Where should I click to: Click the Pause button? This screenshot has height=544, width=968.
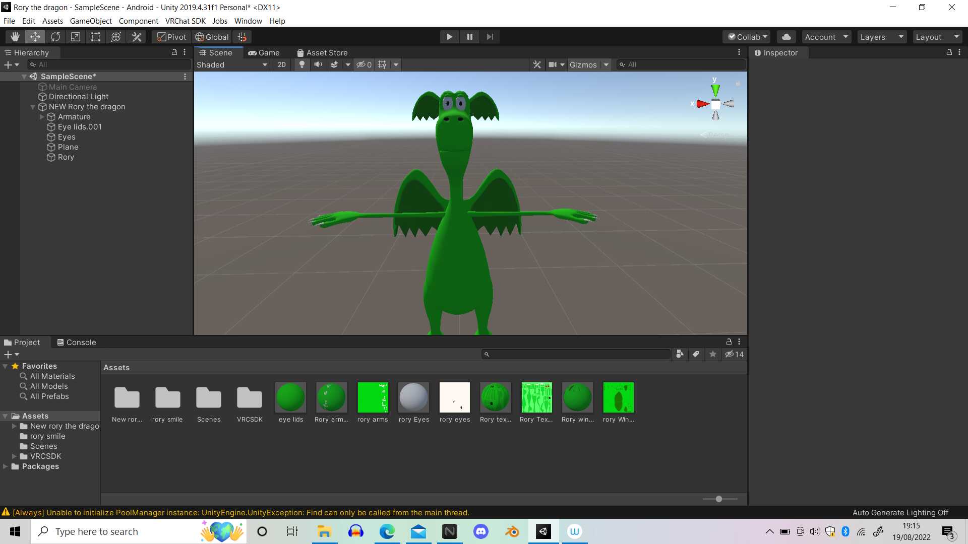pyautogui.click(x=469, y=37)
